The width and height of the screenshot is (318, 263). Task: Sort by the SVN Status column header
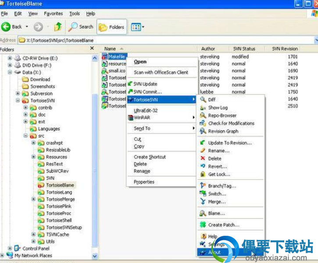coord(247,49)
